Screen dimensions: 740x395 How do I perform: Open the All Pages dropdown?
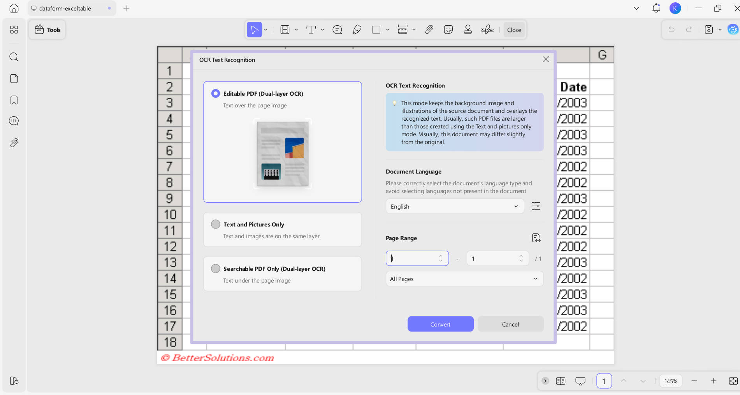[464, 279]
